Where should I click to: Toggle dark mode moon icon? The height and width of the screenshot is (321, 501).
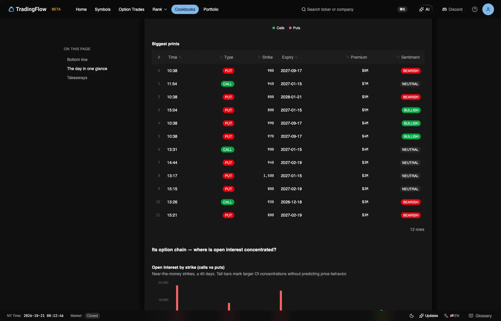411,316
